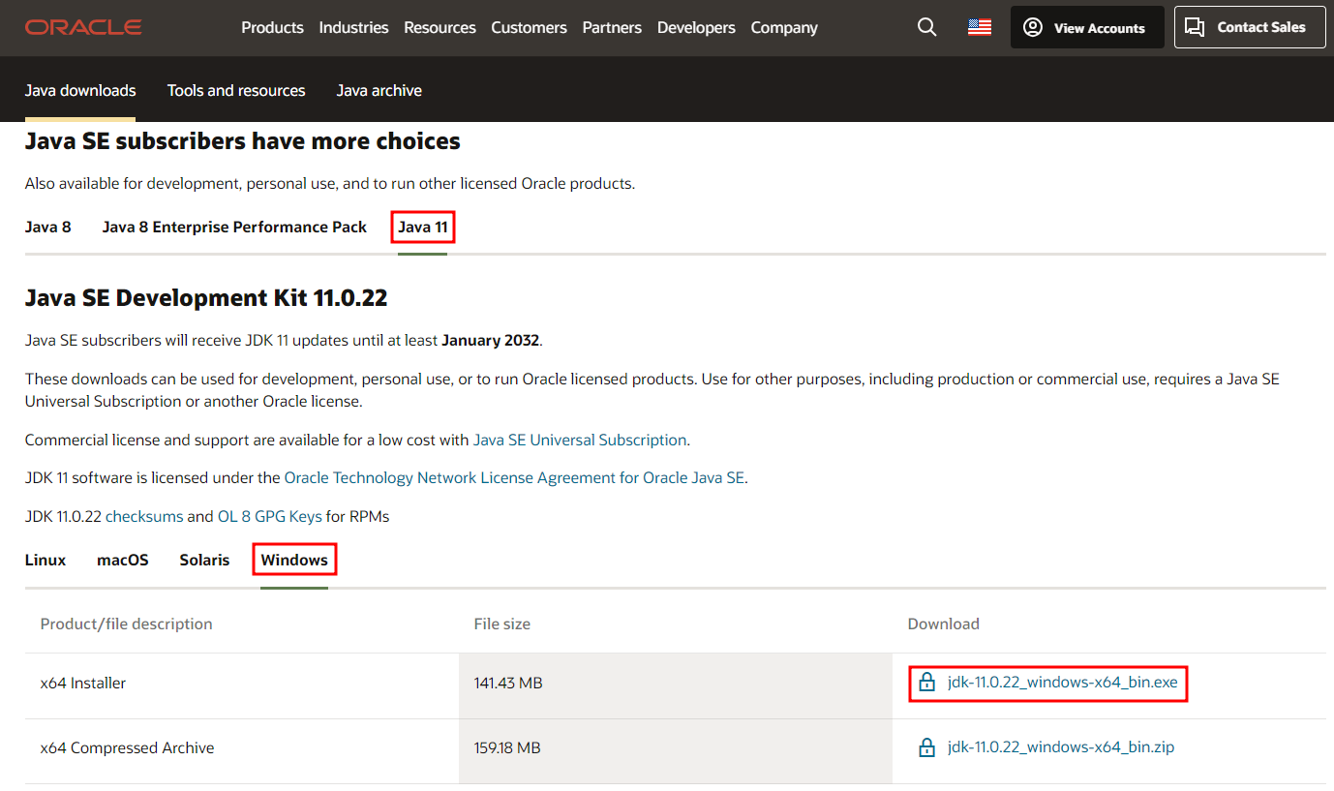Download jdk-11.0.22_windows-x64_bin.zip
The height and width of the screenshot is (791, 1334).
coord(1061,747)
